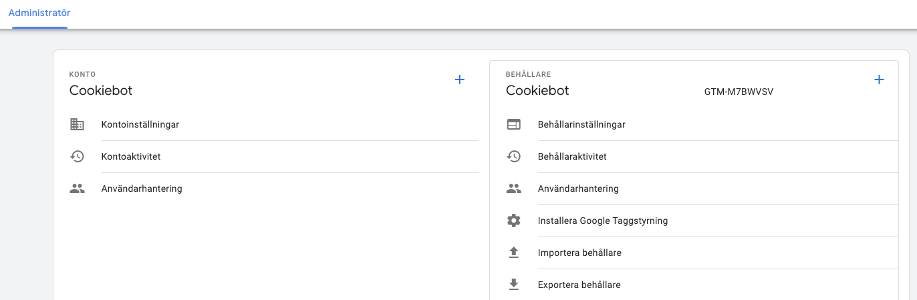Screen dimensions: 917x300
Task: Select Installera Google Taggstyrning
Action: tap(603, 220)
